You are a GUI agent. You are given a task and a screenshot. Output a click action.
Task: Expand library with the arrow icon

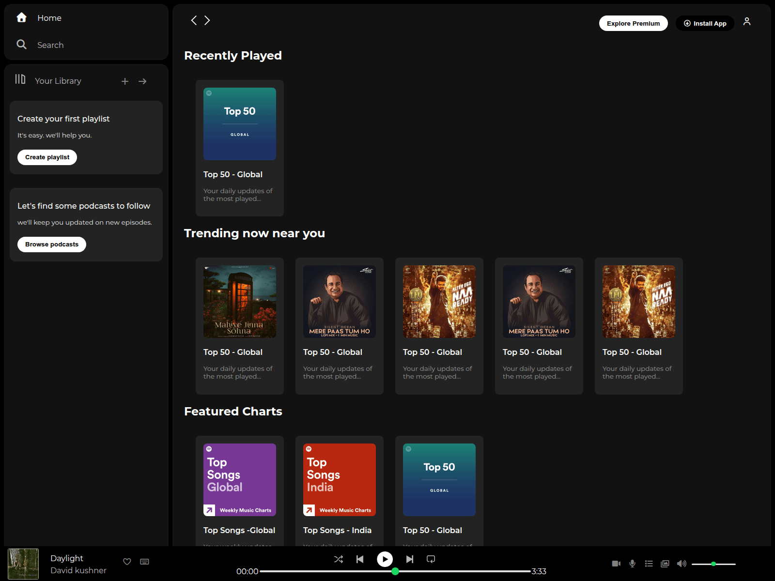[142, 81]
